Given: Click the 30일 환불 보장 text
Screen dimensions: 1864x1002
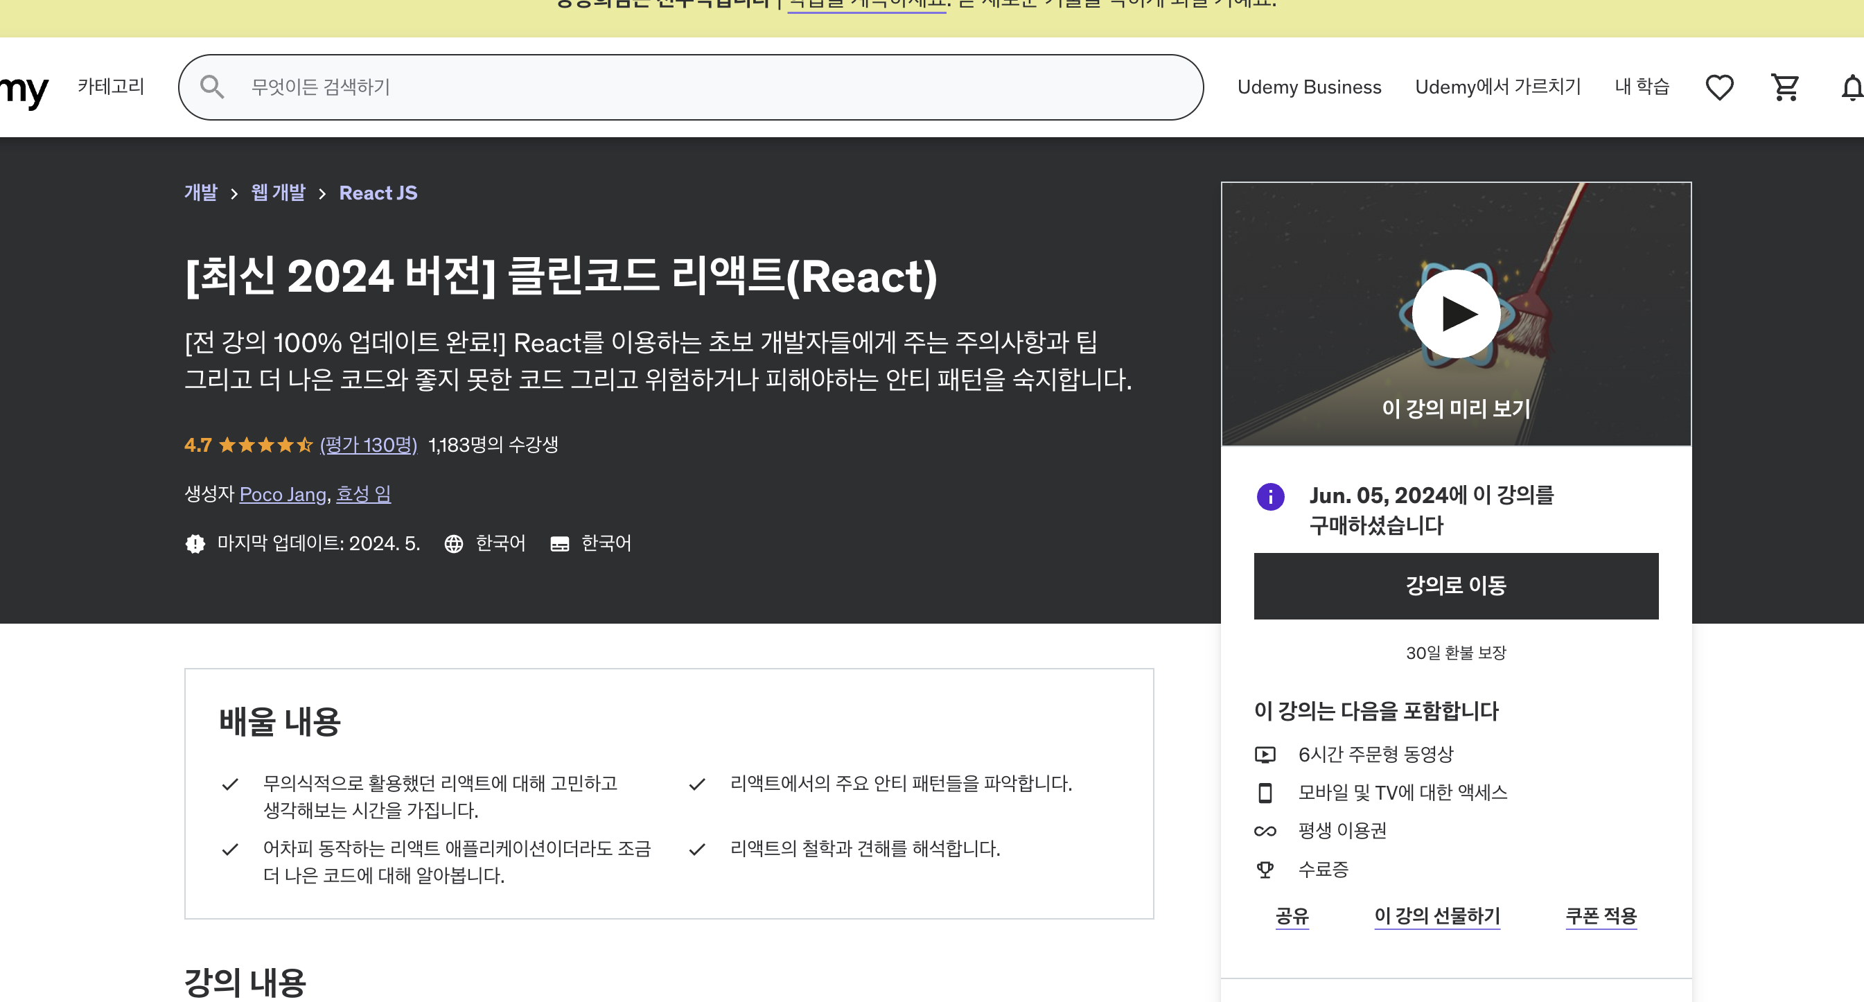Looking at the screenshot, I should [1456, 653].
